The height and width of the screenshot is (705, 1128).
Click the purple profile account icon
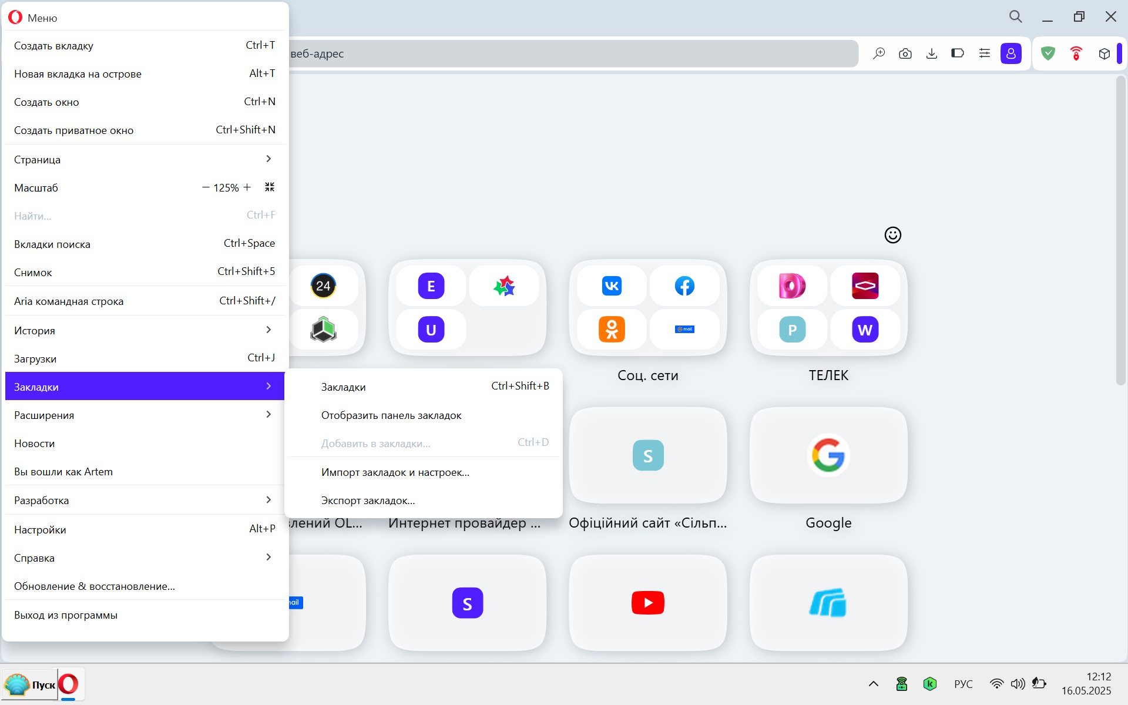pos(1010,53)
